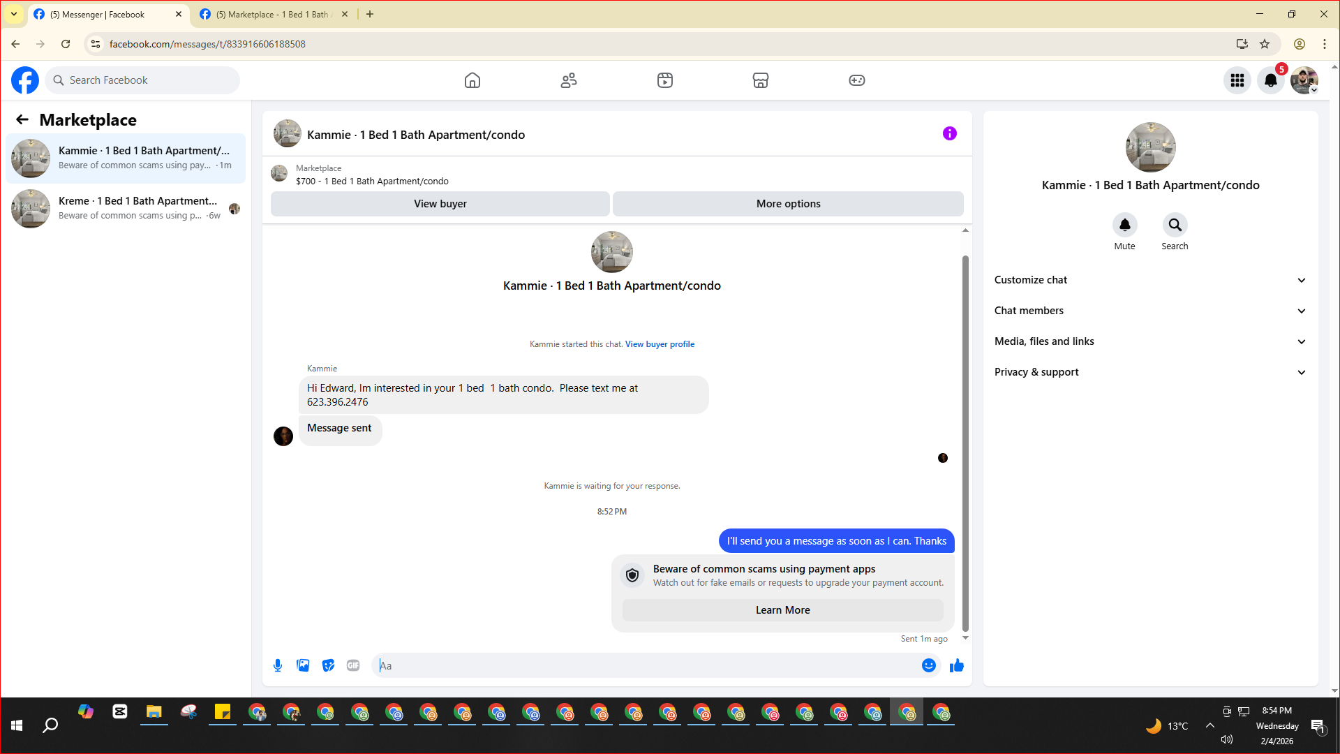Screen dimensions: 1340x754
Task: Open the GIF picker
Action: coord(353,665)
